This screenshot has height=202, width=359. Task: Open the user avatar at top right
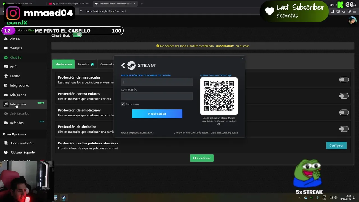(352, 20)
